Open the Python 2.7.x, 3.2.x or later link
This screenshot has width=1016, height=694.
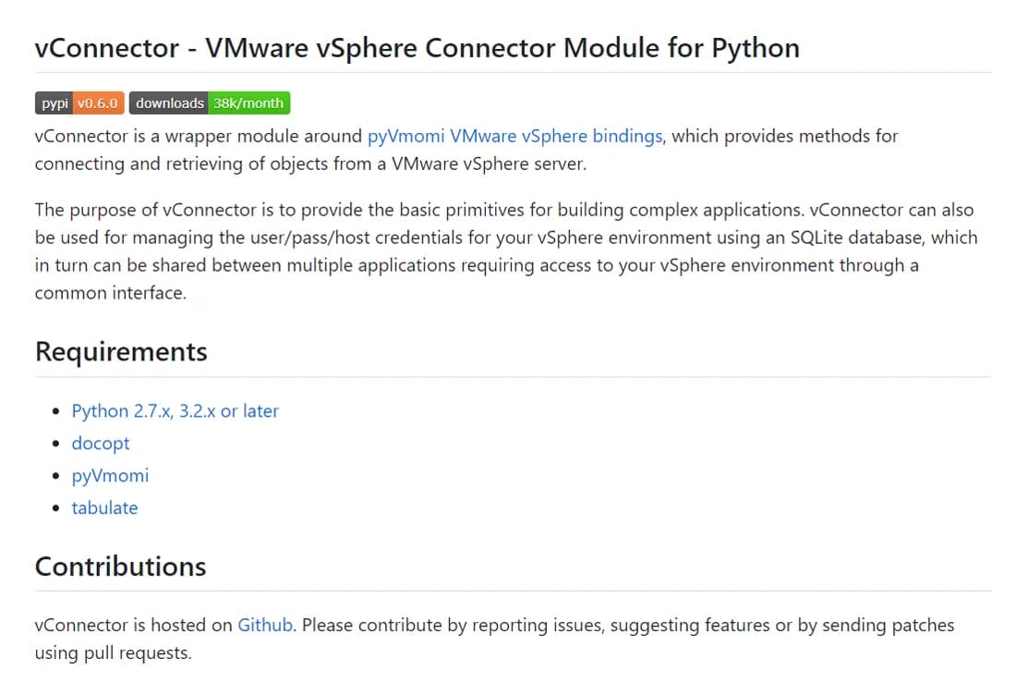(x=175, y=410)
